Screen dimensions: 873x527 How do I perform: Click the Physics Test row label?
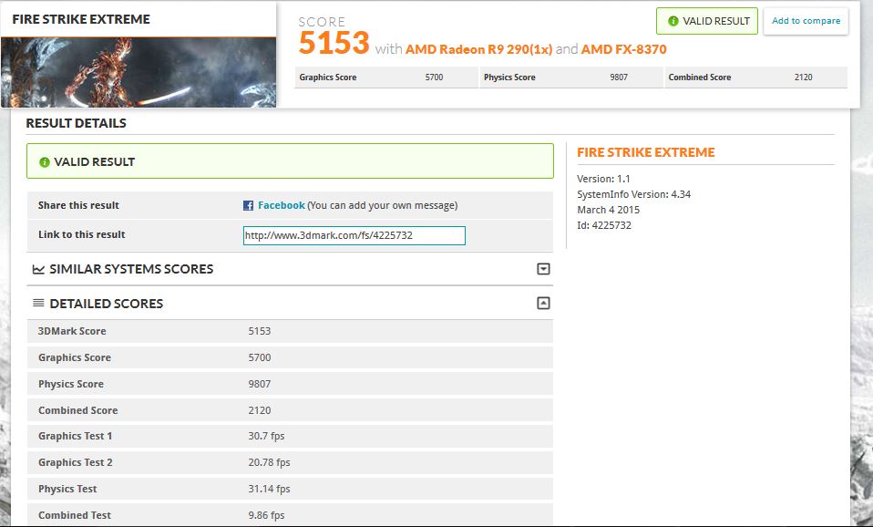tap(67, 489)
